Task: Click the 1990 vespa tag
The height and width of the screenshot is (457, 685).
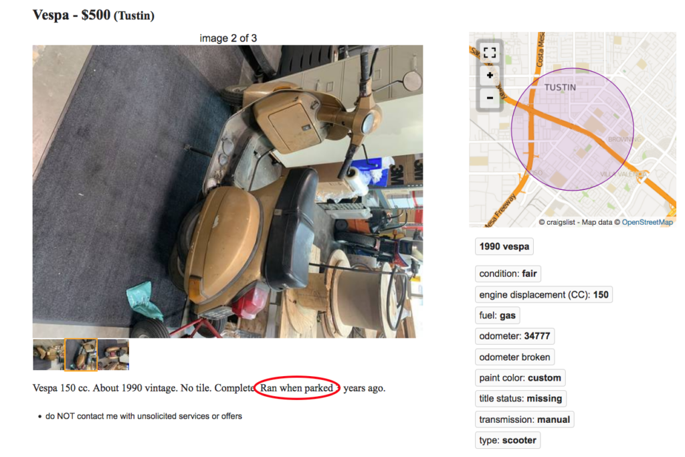Action: [504, 246]
